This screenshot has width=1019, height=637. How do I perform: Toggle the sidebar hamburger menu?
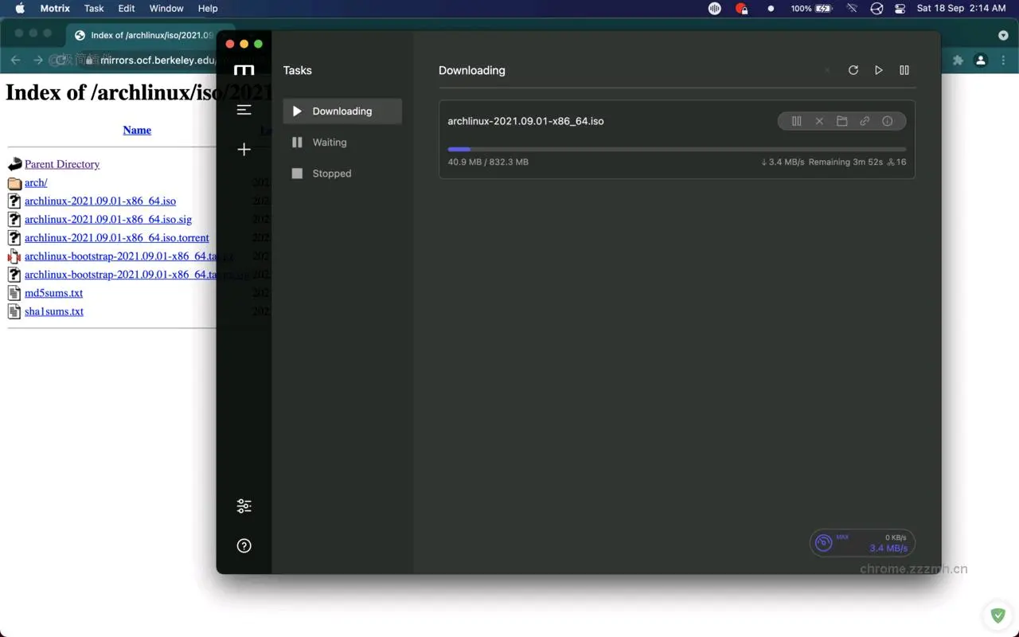click(244, 110)
